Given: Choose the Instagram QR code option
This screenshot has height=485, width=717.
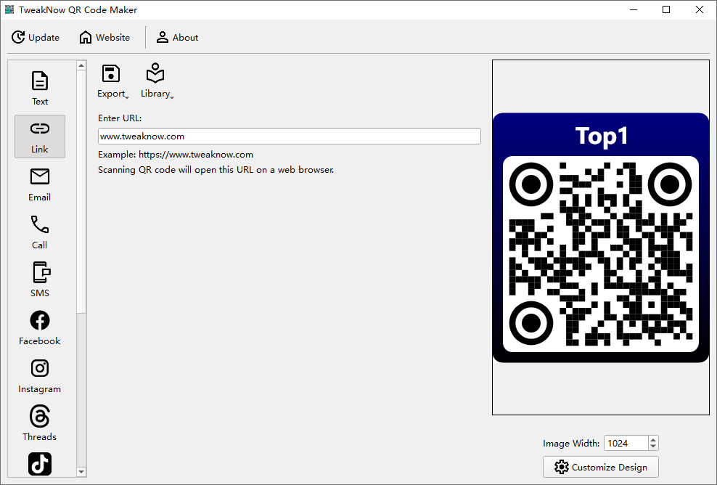Looking at the screenshot, I should [x=39, y=375].
